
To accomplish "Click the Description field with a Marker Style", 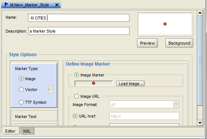I will coord(79,31).
